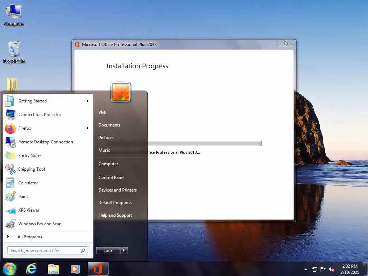Open the shutdown options arrow next to Lock
Image resolution: width=368 pixels, height=276 pixels.
124,250
